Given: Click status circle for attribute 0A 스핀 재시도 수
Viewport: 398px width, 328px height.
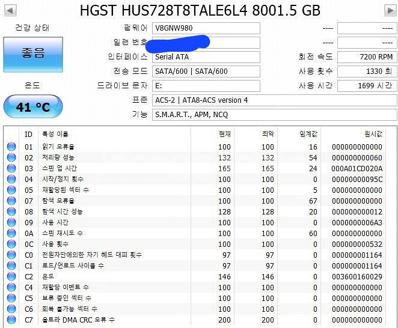Looking at the screenshot, I should [x=11, y=233].
